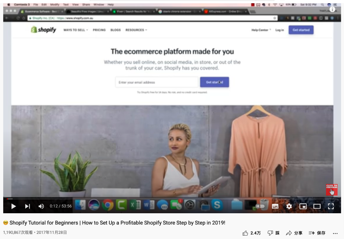Play the YouTube video
The width and height of the screenshot is (344, 239).
click(13, 206)
